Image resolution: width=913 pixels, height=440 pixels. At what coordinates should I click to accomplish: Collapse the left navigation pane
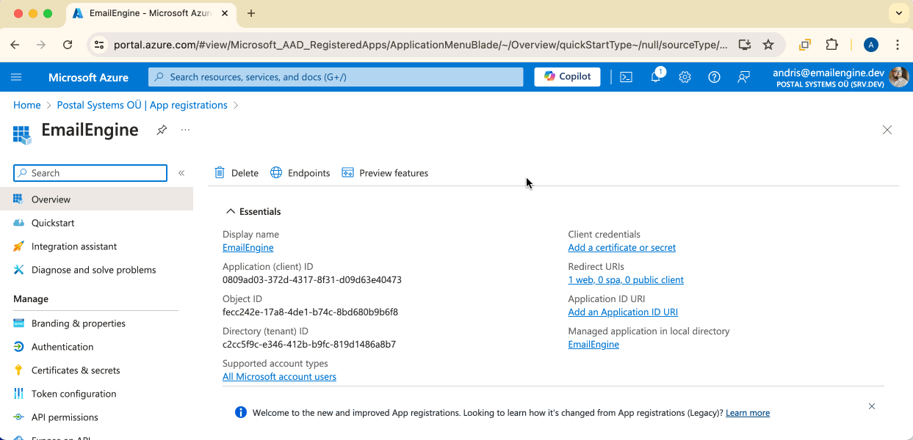click(181, 173)
